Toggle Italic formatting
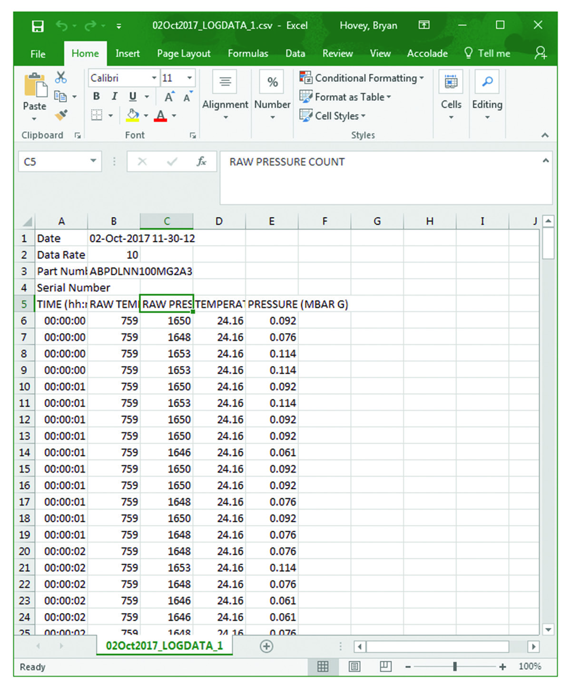The image size is (571, 685). (114, 97)
